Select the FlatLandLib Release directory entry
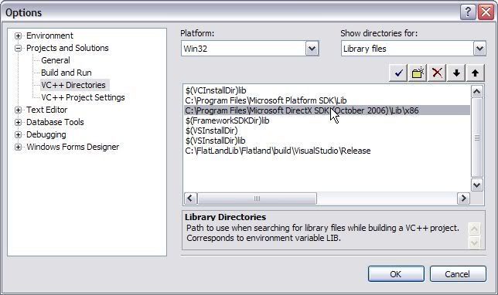 click(278, 151)
